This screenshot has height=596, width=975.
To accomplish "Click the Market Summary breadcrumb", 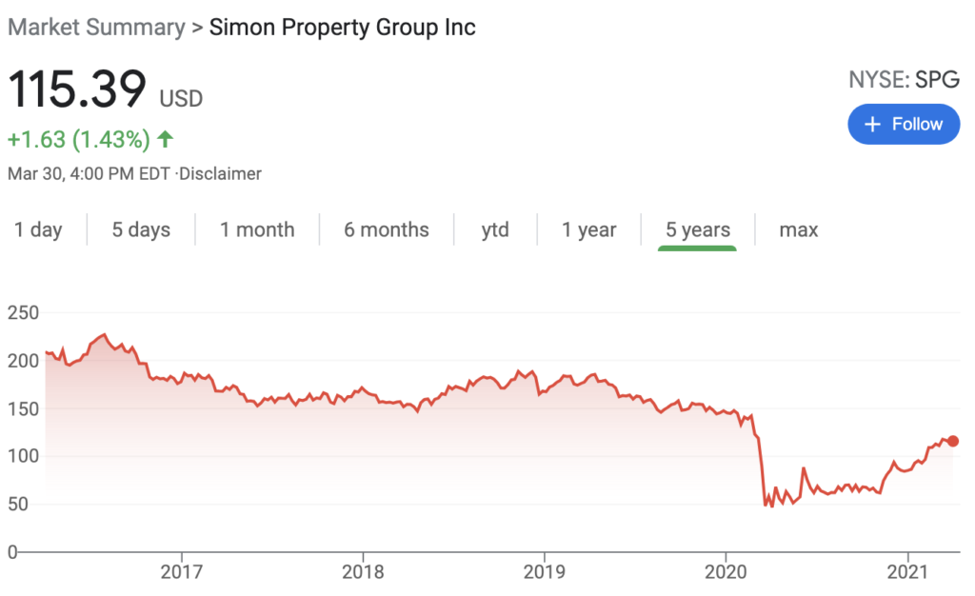I will pyautogui.click(x=96, y=28).
